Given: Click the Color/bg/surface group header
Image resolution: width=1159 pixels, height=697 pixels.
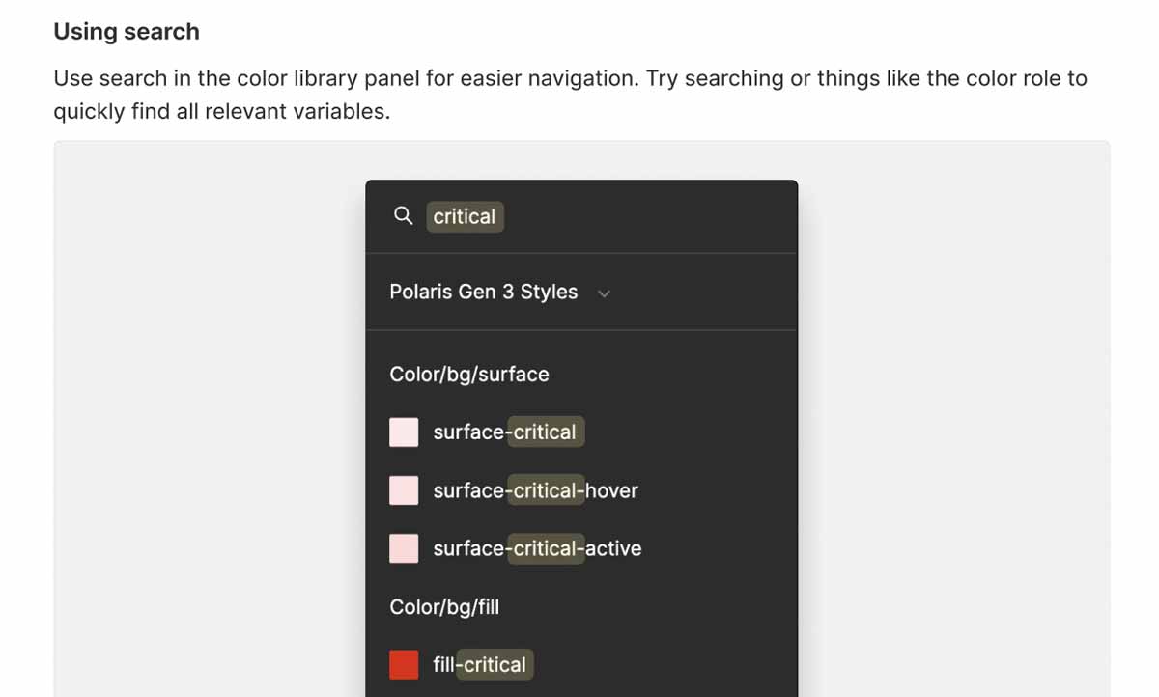Looking at the screenshot, I should click(469, 375).
